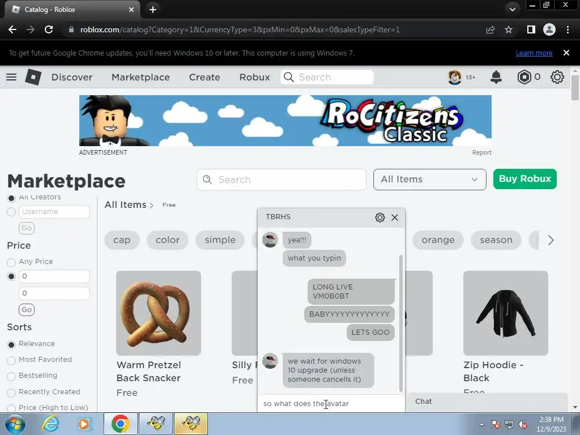This screenshot has width=580, height=435.
Task: Click the network tray icon
Action: point(509,424)
